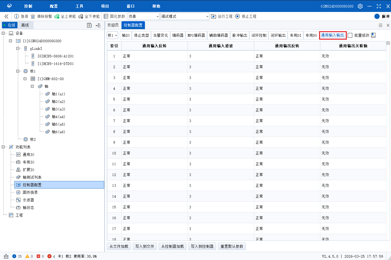Click the 全上使能 enable all icon
This screenshot has height=260, width=391.
tap(57, 16)
